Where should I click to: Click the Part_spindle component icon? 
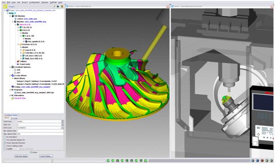(26, 41)
